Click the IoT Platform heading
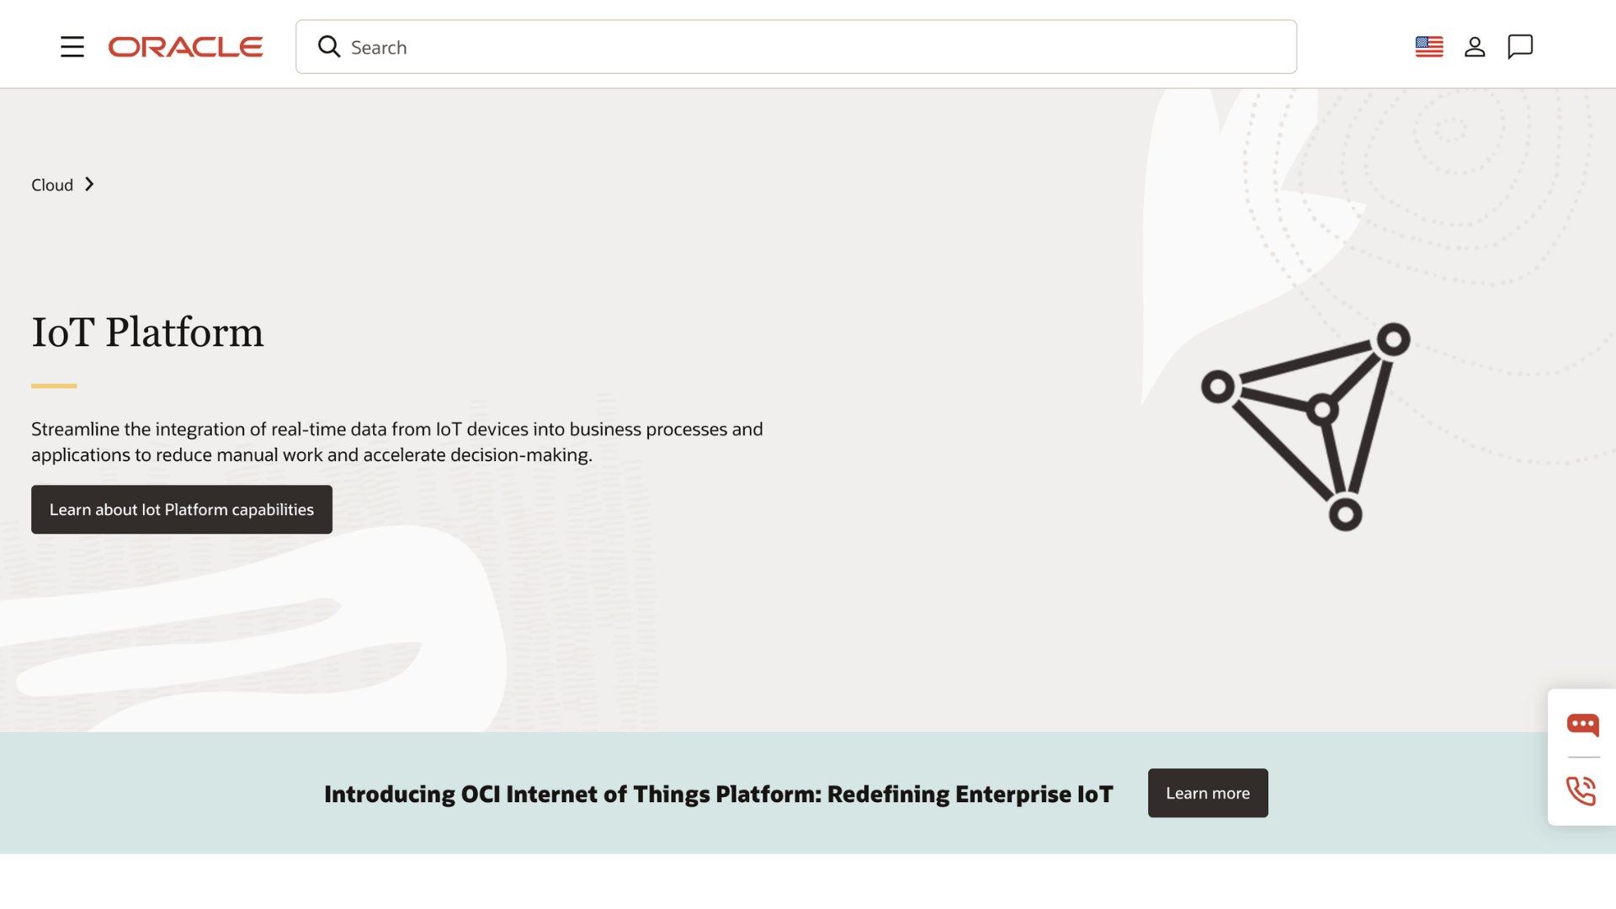 click(147, 332)
